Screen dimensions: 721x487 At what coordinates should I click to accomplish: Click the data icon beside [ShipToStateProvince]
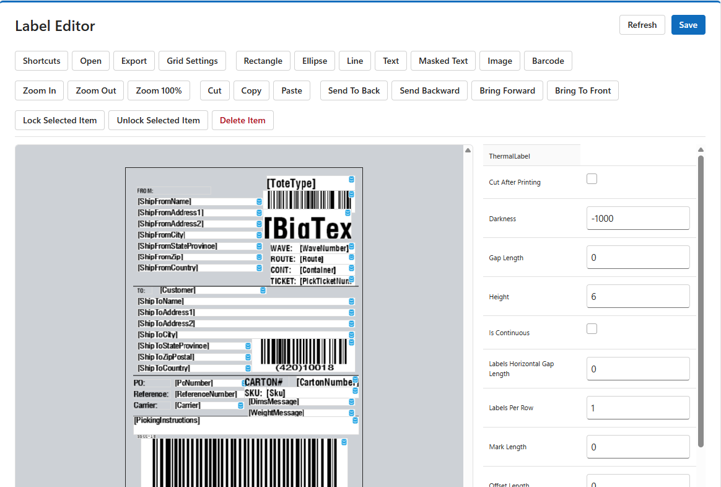(x=248, y=346)
